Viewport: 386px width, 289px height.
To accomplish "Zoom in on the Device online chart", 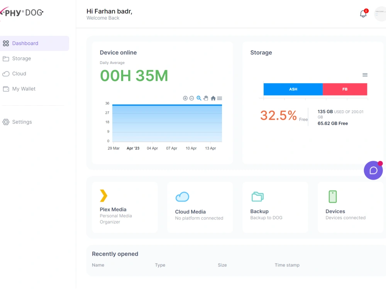I will 185,98.
